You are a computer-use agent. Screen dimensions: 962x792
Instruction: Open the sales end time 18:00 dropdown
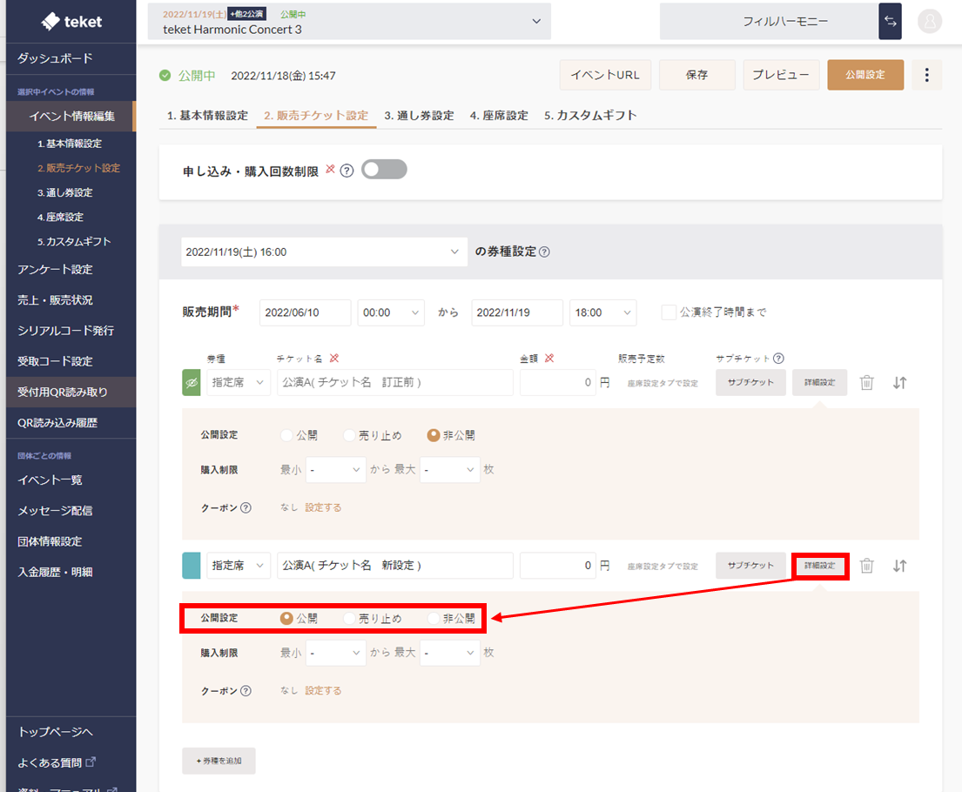603,312
